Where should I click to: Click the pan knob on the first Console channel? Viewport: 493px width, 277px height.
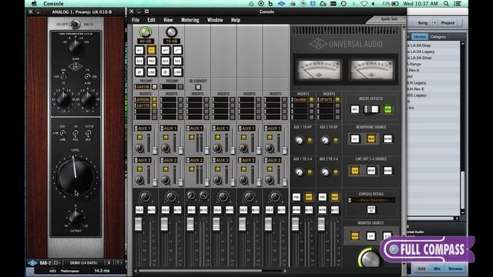[x=145, y=197]
